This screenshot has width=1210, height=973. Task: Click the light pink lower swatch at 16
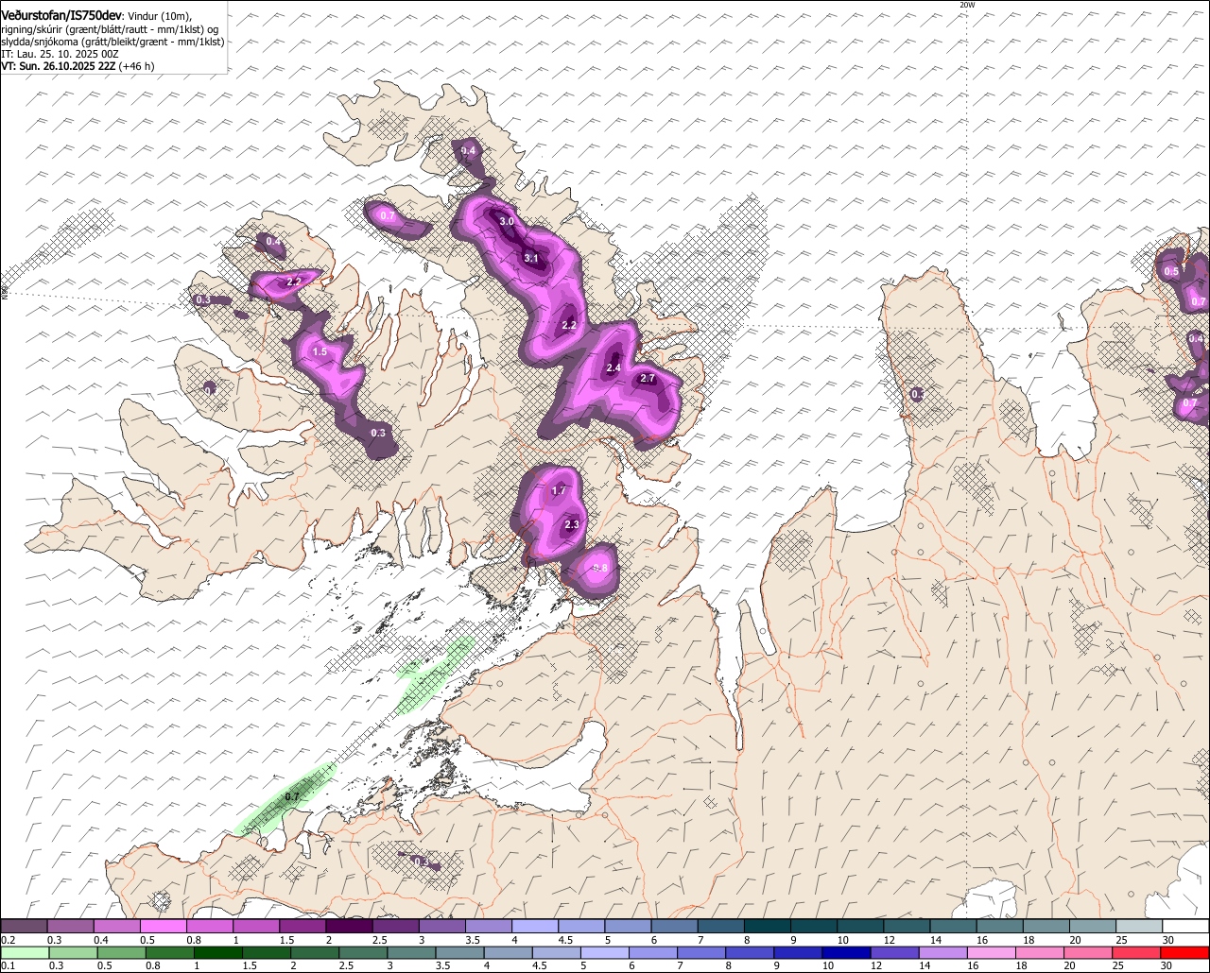990,952
